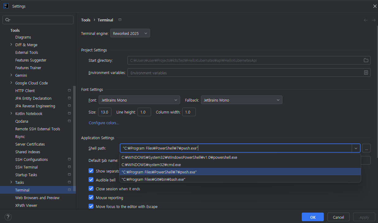The width and height of the screenshot is (378, 223).
Task: Click the browse button next to Shell path
Action: tap(366, 148)
